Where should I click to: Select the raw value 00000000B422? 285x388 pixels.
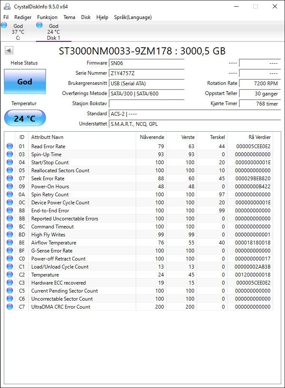point(252,186)
